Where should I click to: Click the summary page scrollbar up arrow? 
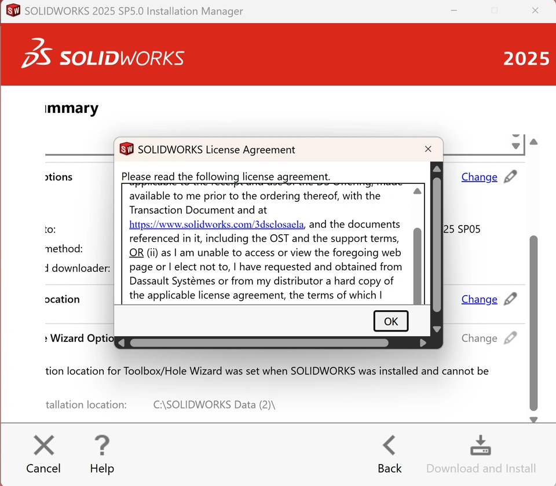[x=533, y=142]
